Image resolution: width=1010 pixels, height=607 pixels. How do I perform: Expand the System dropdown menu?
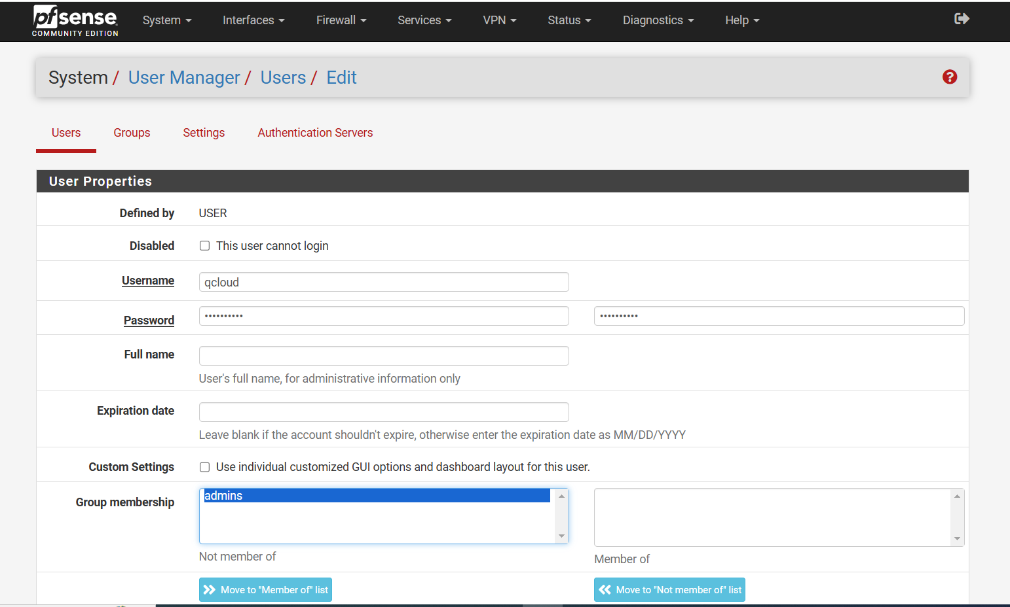(167, 20)
